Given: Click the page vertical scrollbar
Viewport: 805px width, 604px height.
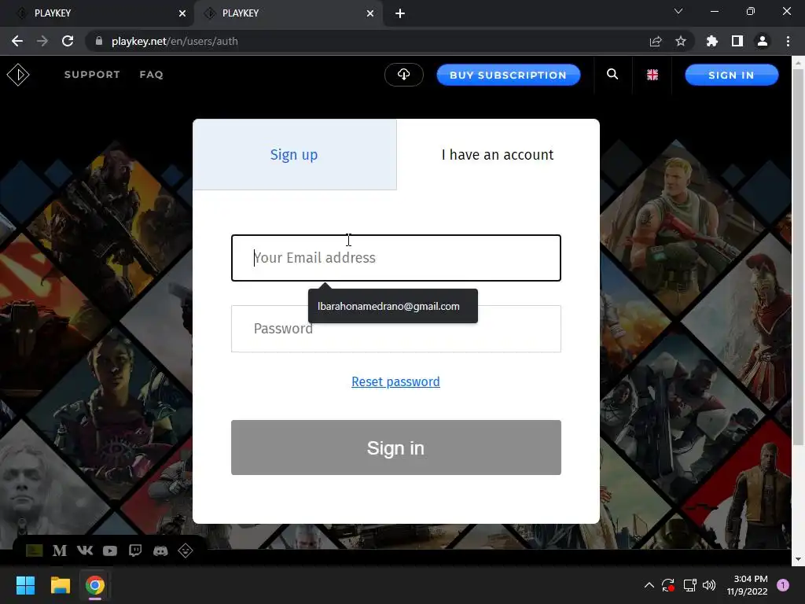Looking at the screenshot, I should [x=798, y=257].
